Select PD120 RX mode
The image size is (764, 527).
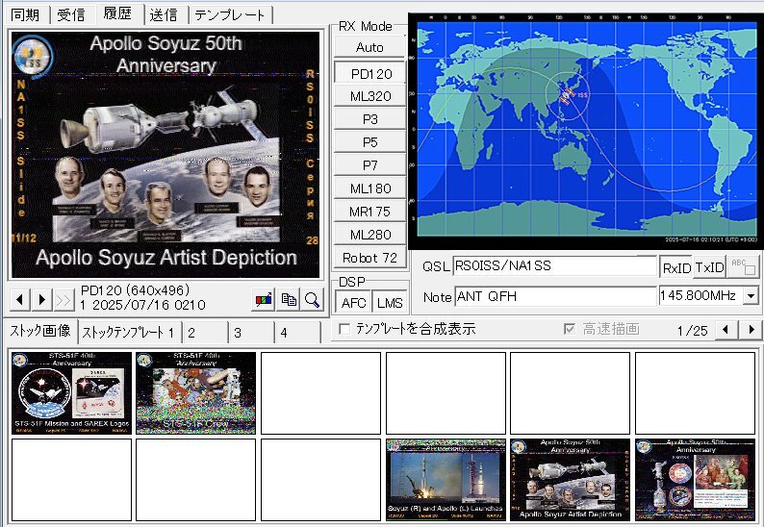coord(369,73)
